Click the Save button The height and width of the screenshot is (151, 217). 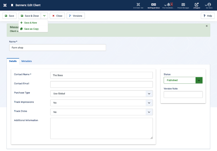(x=9, y=16)
